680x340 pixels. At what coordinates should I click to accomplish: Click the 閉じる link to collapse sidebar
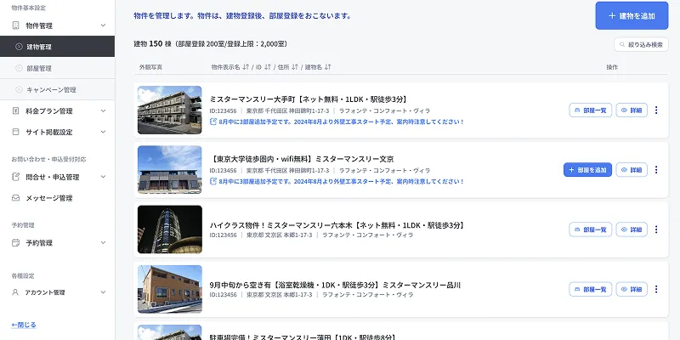24,325
